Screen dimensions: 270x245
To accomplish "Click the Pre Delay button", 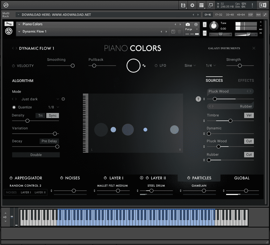I will [x=49, y=141].
